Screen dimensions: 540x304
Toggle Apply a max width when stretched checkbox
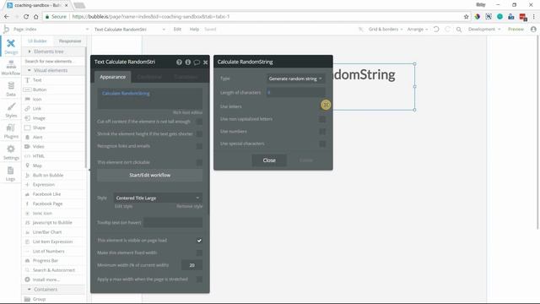point(199,280)
